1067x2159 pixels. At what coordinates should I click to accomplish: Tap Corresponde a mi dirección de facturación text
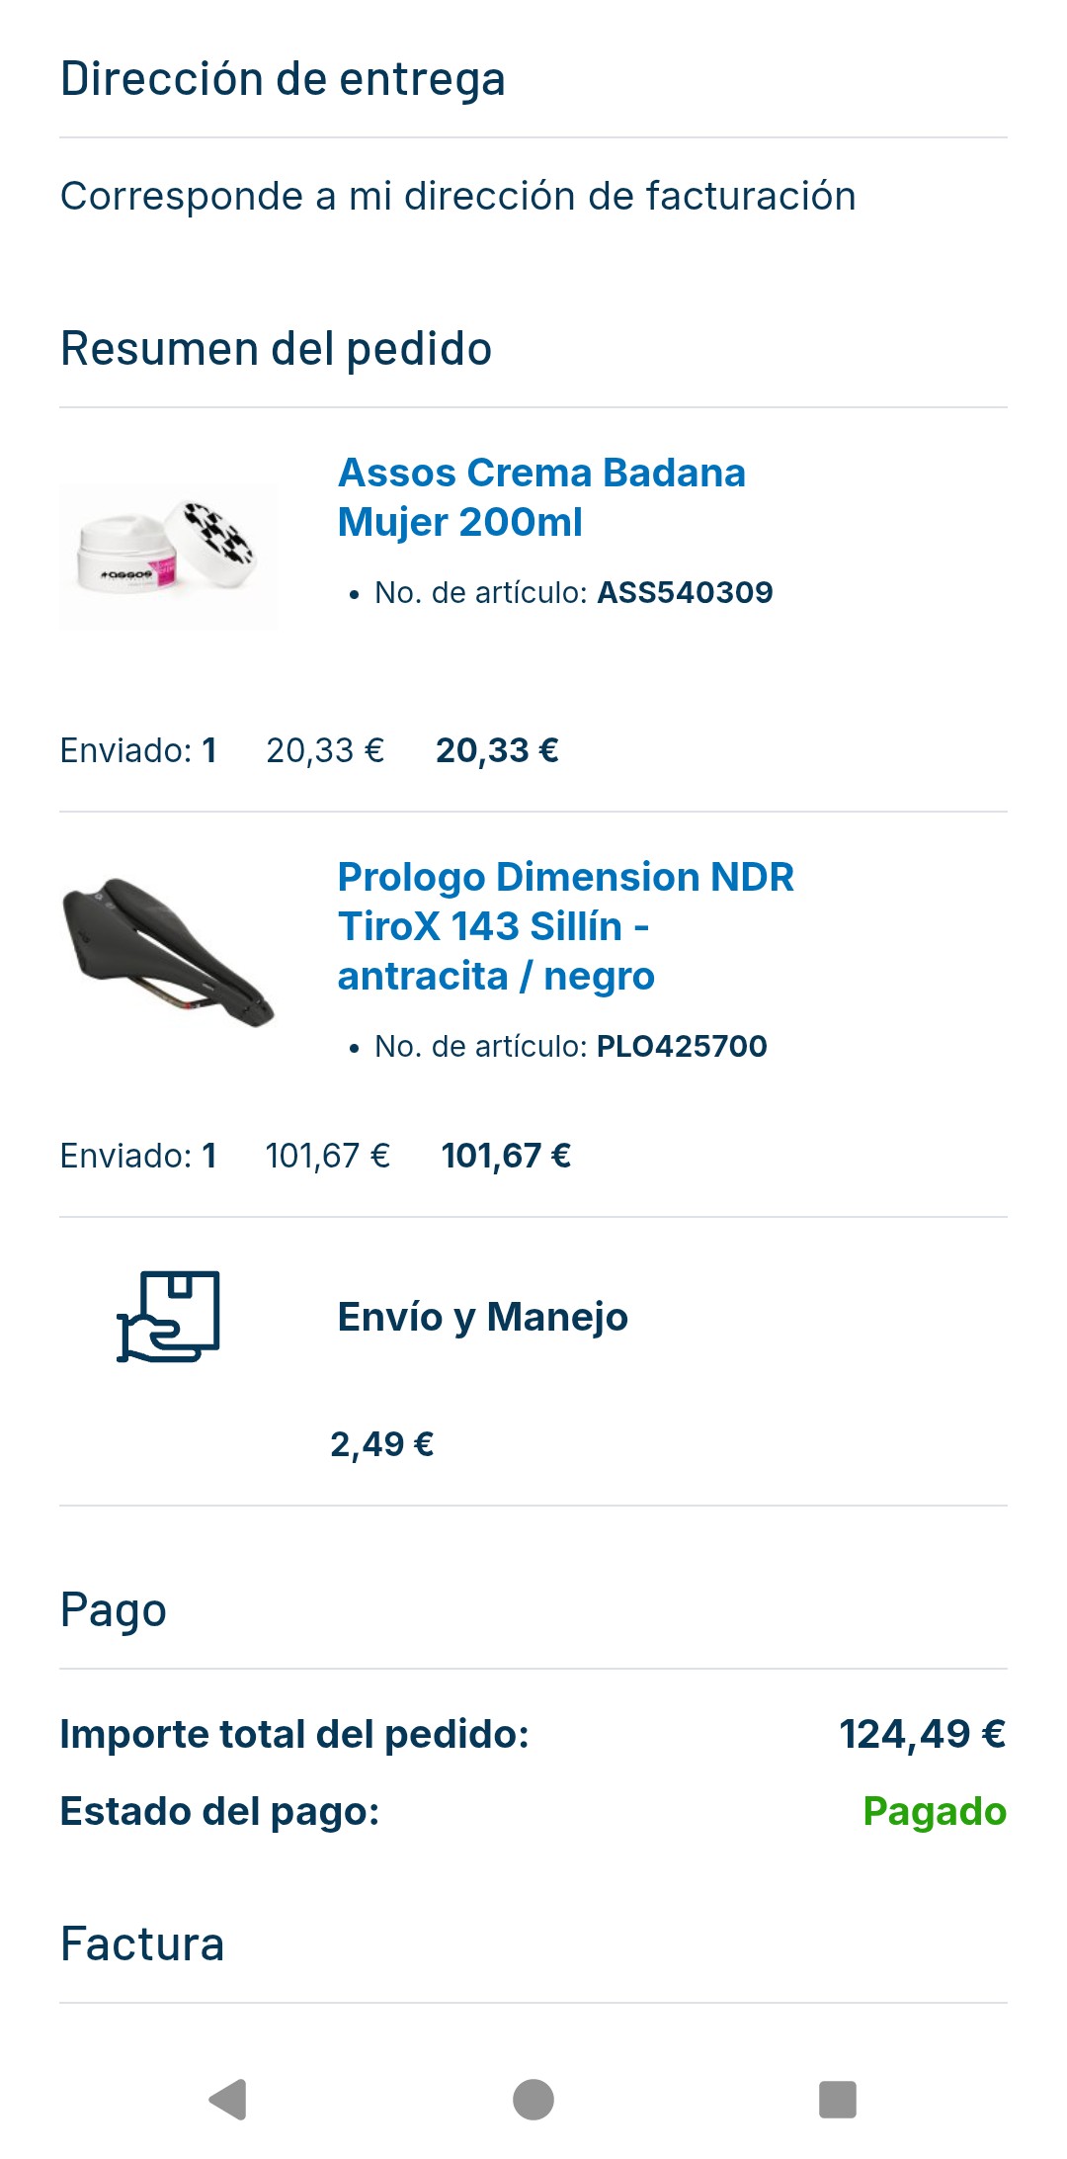coord(457,196)
